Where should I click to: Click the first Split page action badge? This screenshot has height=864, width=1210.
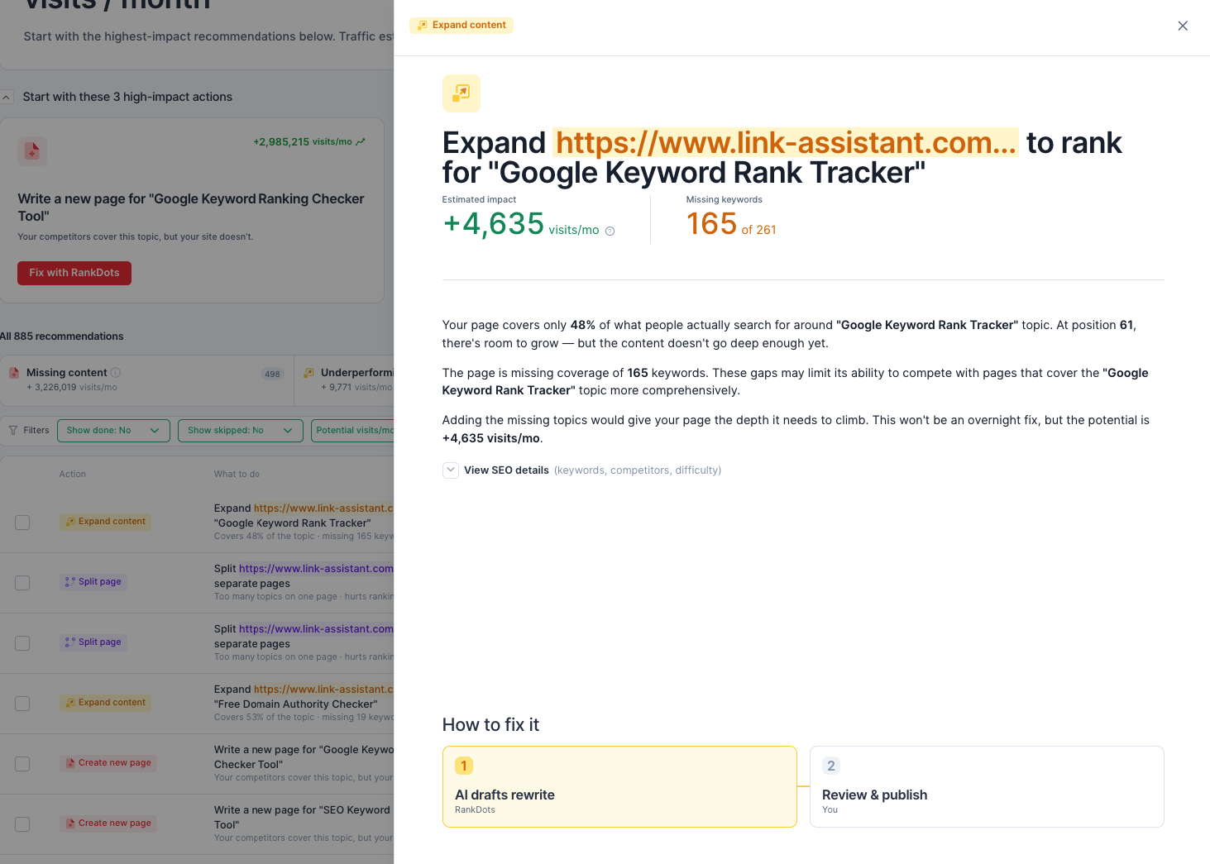coord(93,582)
